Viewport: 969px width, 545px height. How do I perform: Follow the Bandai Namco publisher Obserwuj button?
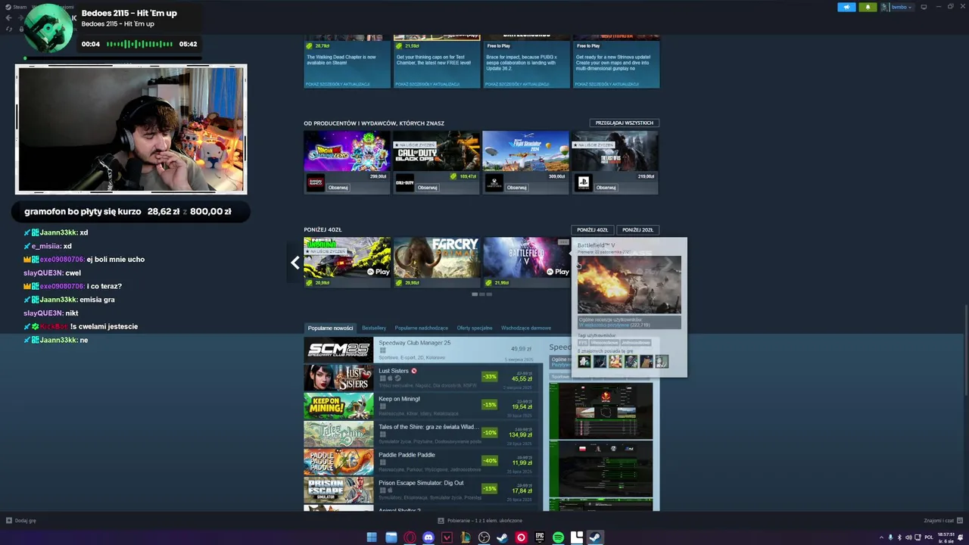click(x=338, y=188)
